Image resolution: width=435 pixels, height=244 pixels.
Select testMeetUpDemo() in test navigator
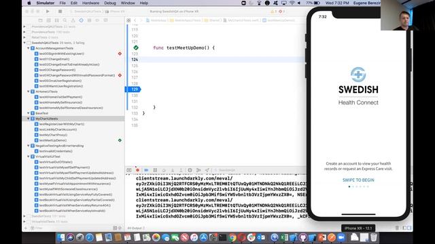pos(53,140)
